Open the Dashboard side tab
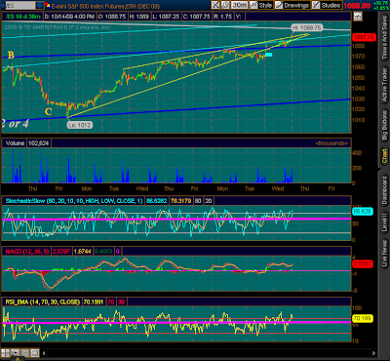 click(384, 190)
